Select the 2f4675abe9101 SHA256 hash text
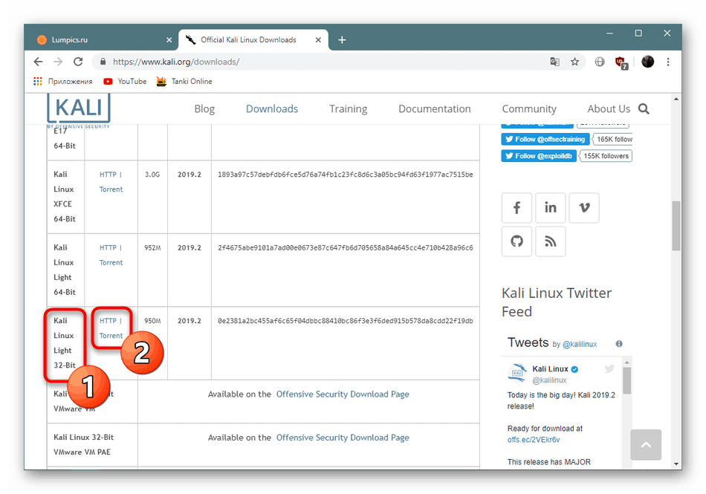Screen dimensions: 706x494 point(346,248)
